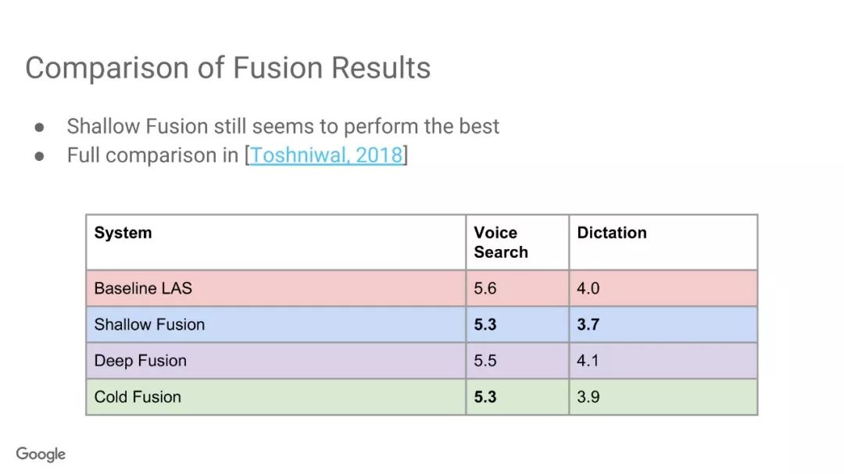
Task: Click the Voice Search column header
Action: point(501,242)
